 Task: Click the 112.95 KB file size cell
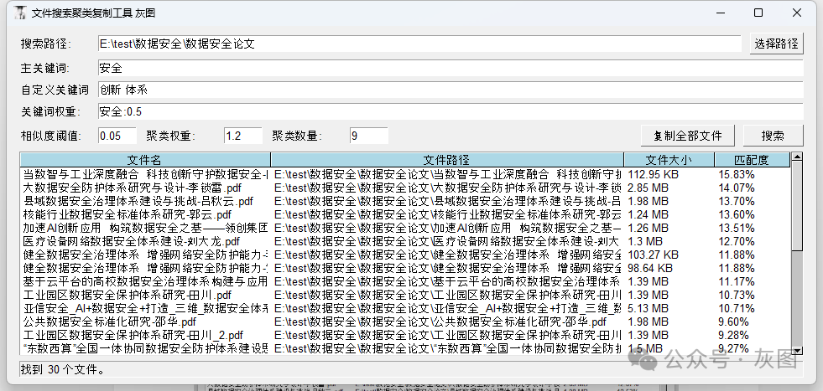click(653, 174)
